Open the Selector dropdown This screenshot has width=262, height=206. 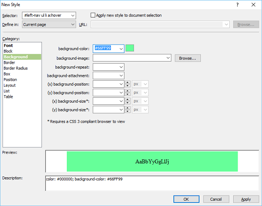pos(72,15)
